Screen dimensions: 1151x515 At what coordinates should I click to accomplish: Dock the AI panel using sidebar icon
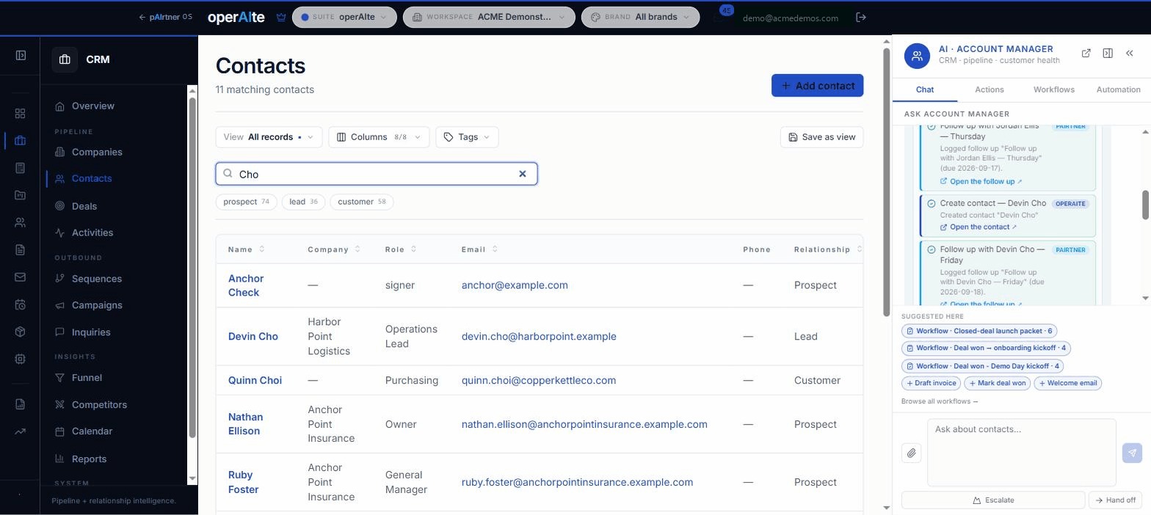(x=1108, y=53)
